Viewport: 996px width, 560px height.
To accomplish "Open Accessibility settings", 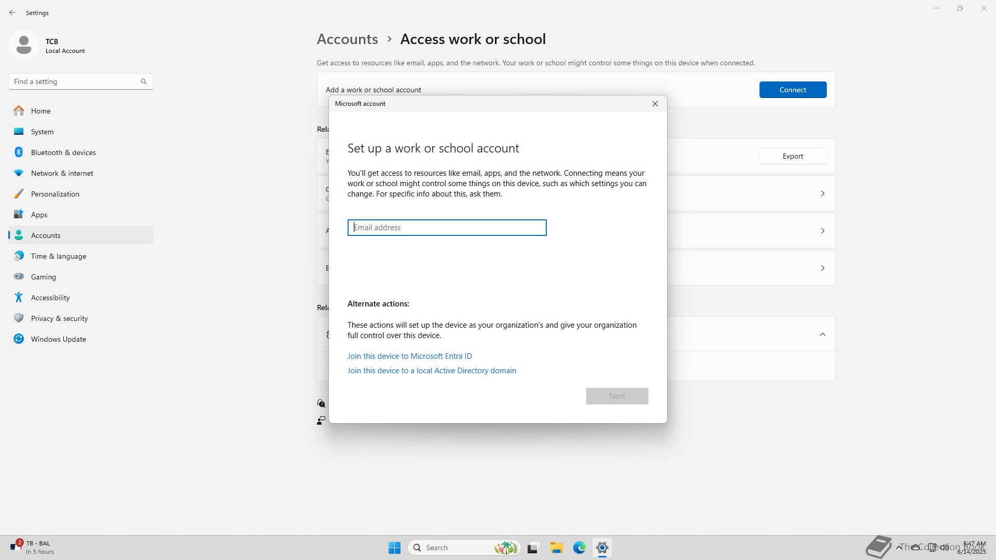I will click(50, 298).
